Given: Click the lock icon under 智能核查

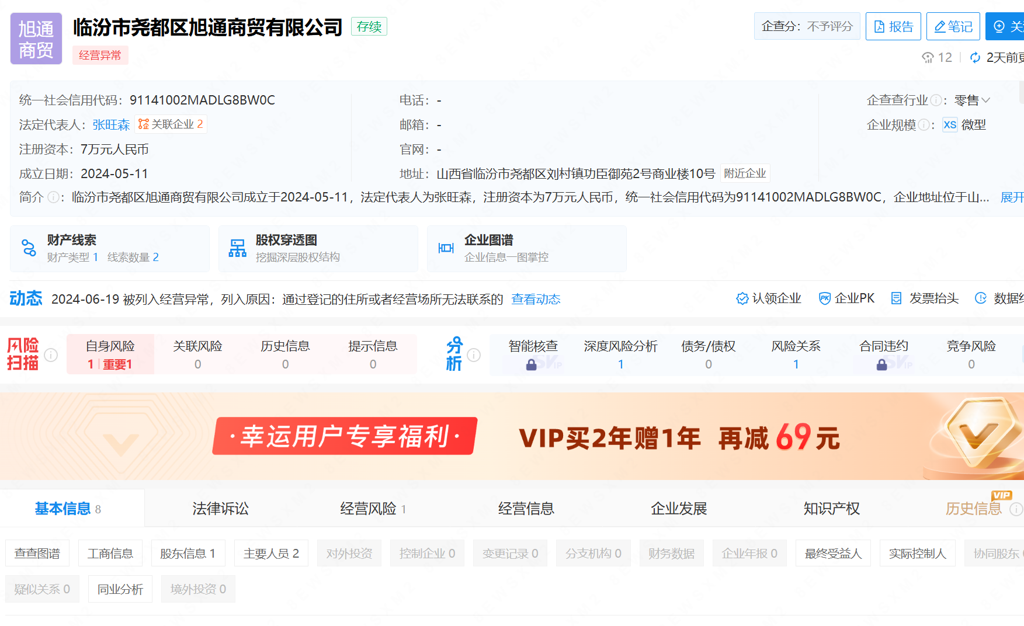Looking at the screenshot, I should click(531, 365).
